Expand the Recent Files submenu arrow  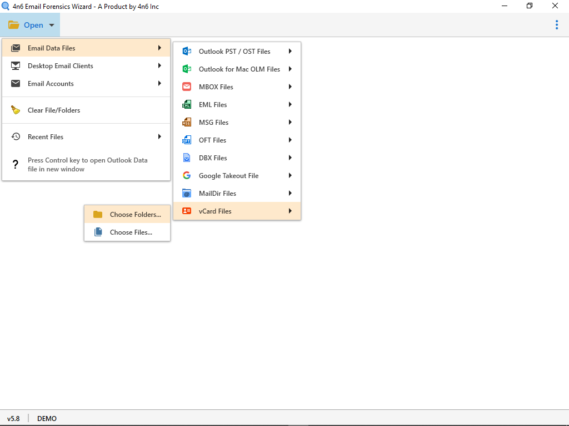[159, 136]
